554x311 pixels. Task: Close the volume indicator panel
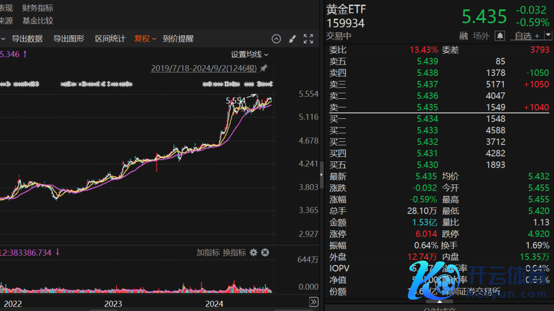click(265, 252)
